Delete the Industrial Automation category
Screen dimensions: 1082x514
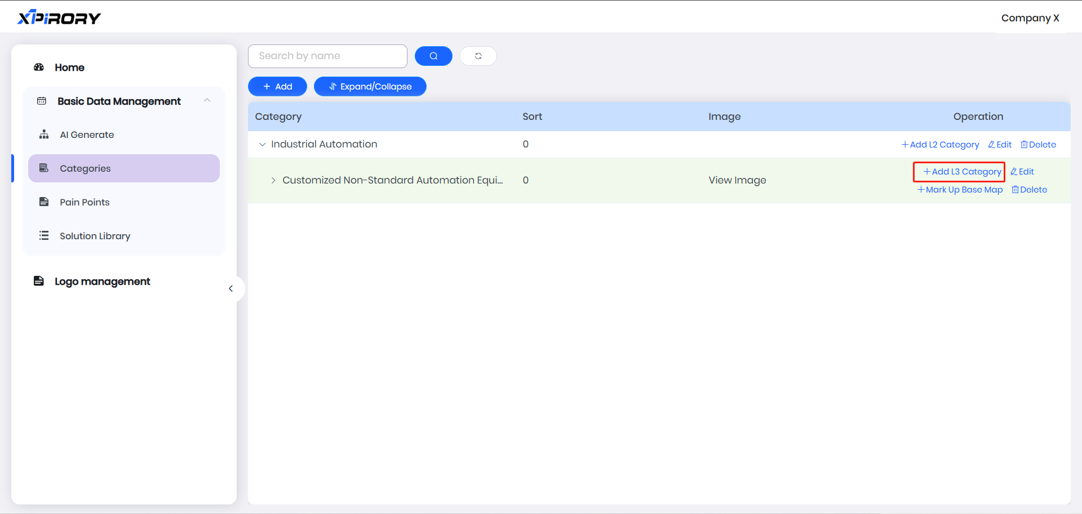pyautogui.click(x=1038, y=145)
